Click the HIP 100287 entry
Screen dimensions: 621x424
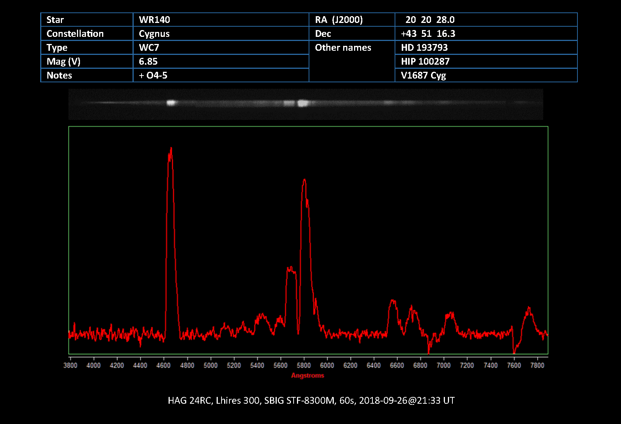425,61
